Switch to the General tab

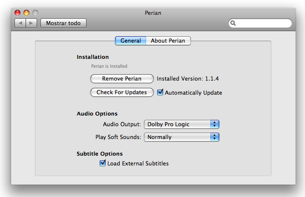point(130,41)
